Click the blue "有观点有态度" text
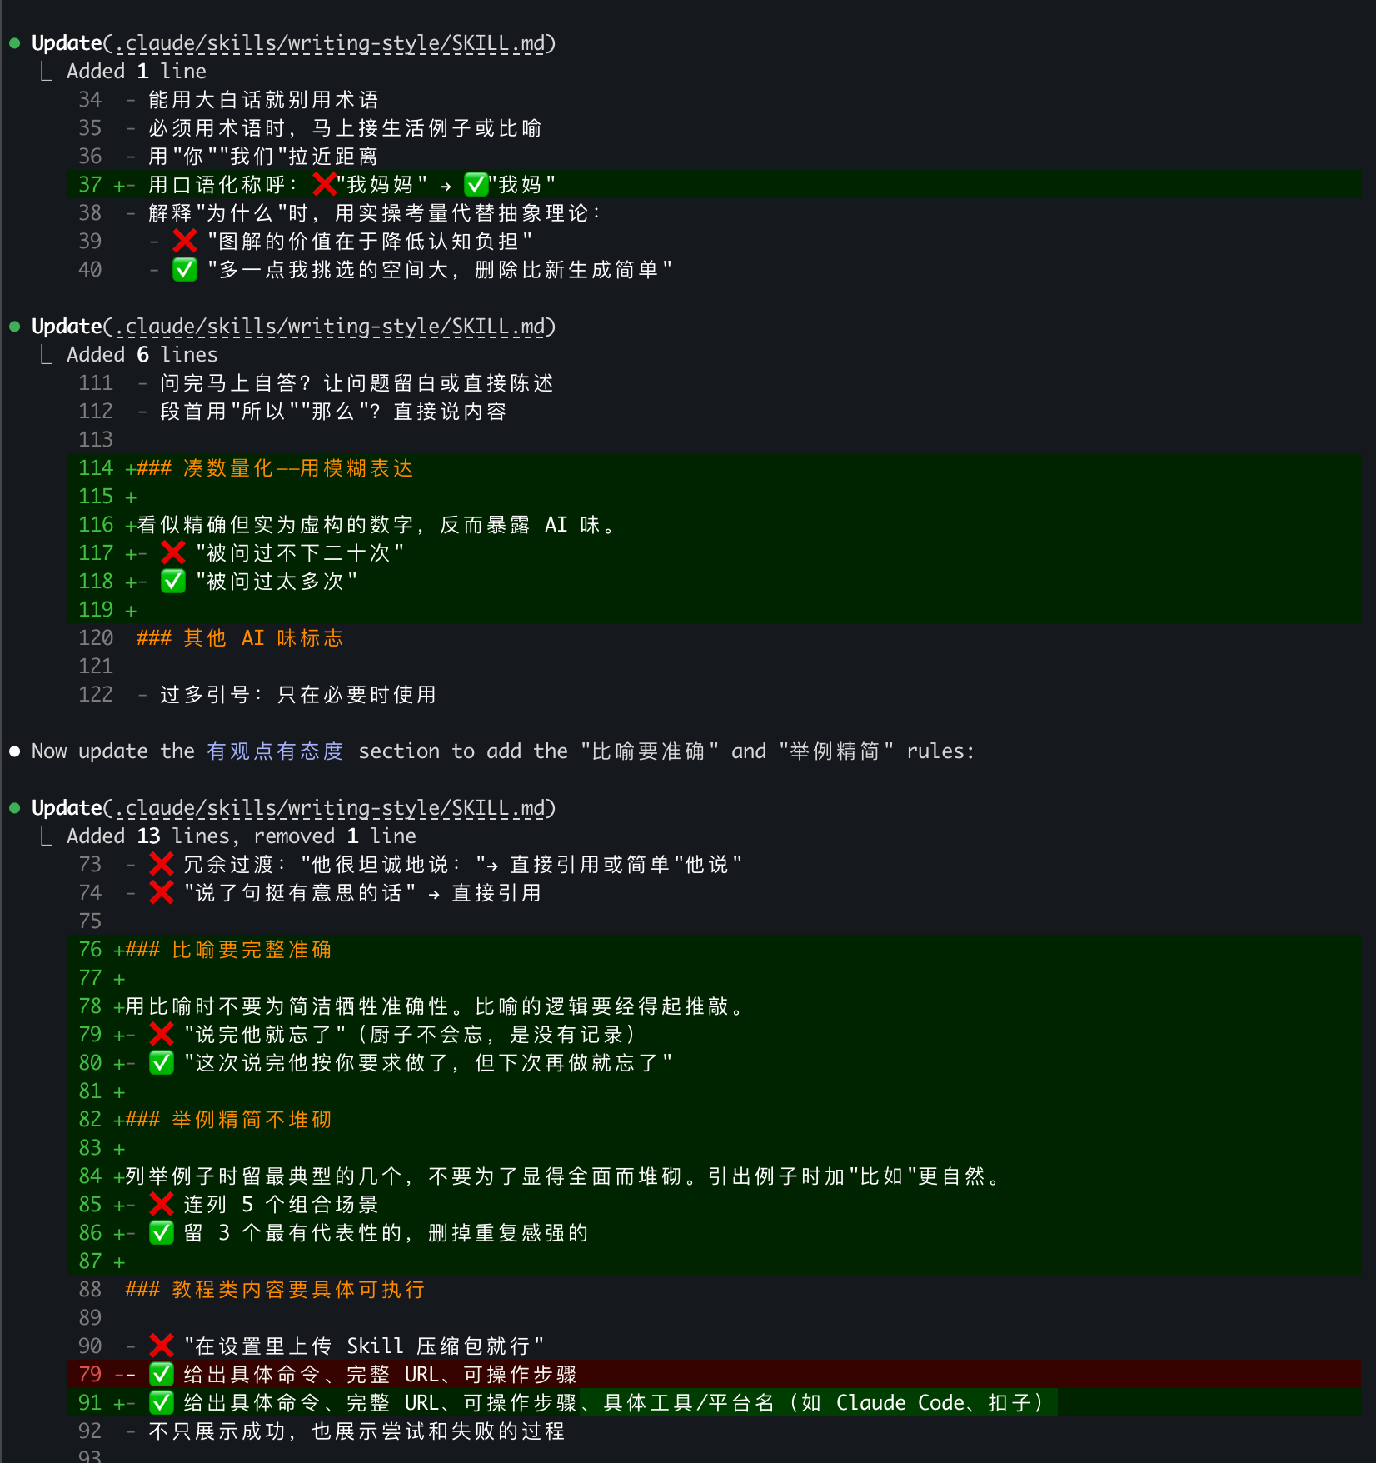The image size is (1376, 1463). 275,751
